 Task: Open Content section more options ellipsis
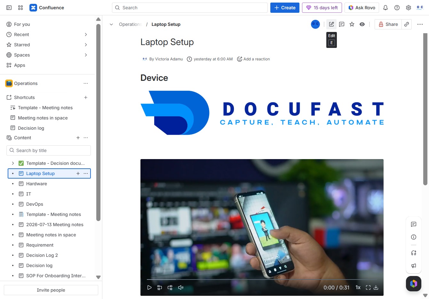click(x=86, y=138)
